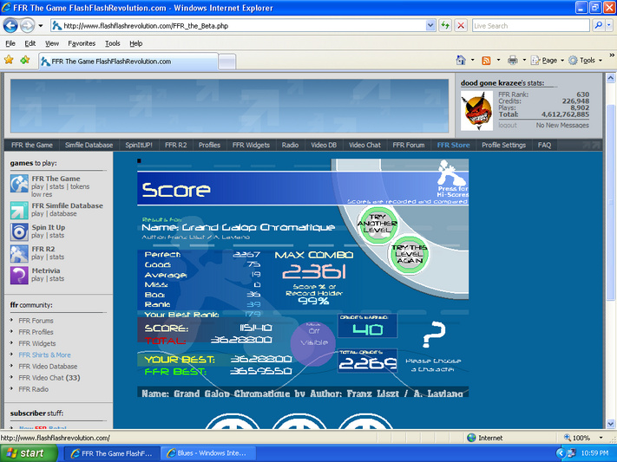Add page with Add to Favorites star
Screen dimensions: 617x462
[25, 60]
